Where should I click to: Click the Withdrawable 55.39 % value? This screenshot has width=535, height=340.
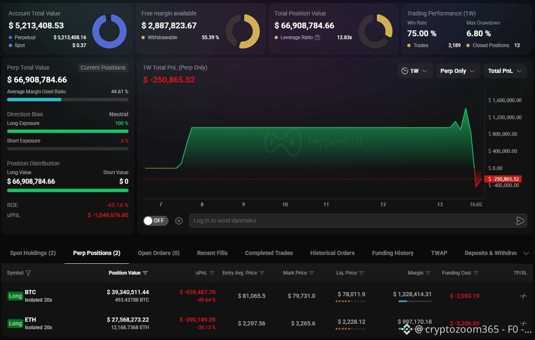(x=211, y=37)
